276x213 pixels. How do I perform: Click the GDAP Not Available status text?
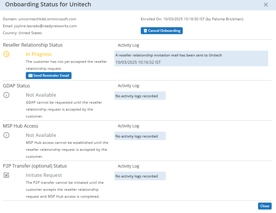[x=41, y=95]
